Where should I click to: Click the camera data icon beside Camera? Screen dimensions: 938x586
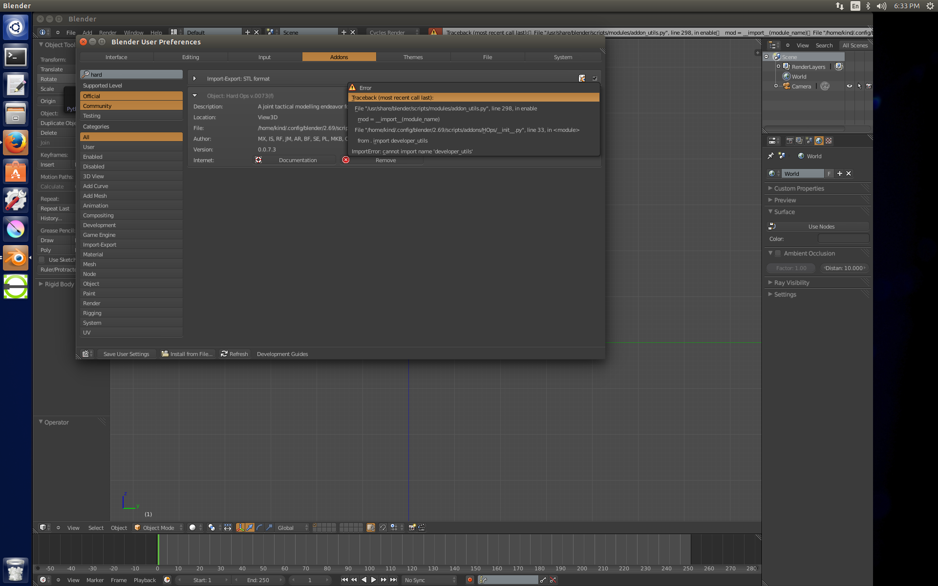pyautogui.click(x=825, y=86)
